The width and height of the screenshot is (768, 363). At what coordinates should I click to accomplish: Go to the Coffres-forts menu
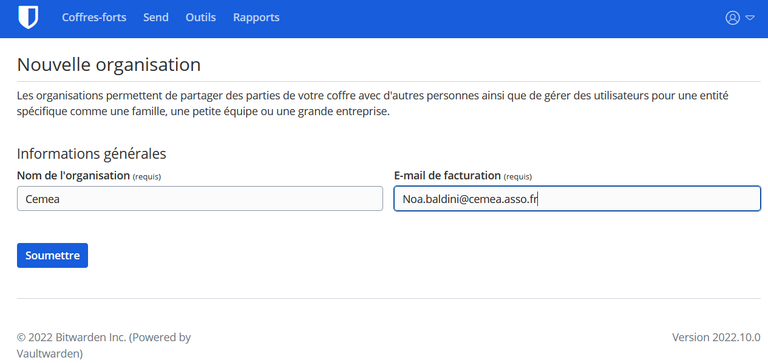click(x=94, y=18)
